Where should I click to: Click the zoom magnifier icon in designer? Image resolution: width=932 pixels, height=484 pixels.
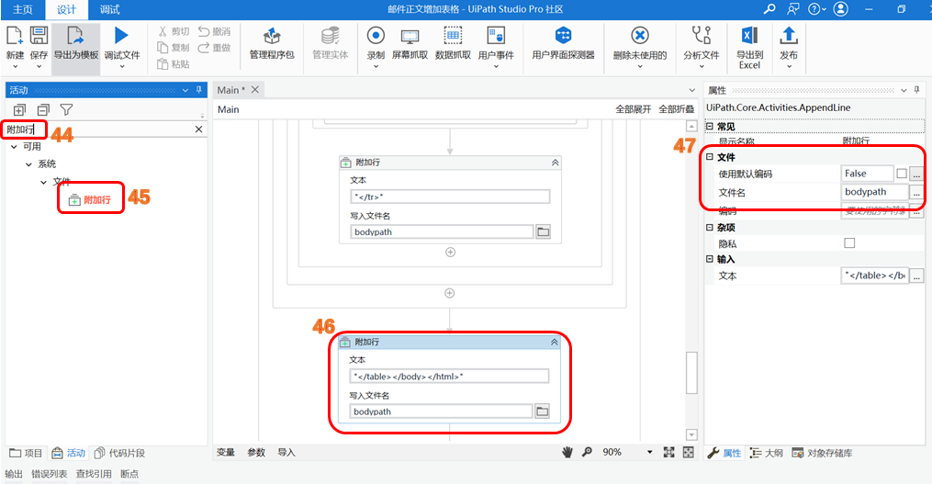pos(587,453)
